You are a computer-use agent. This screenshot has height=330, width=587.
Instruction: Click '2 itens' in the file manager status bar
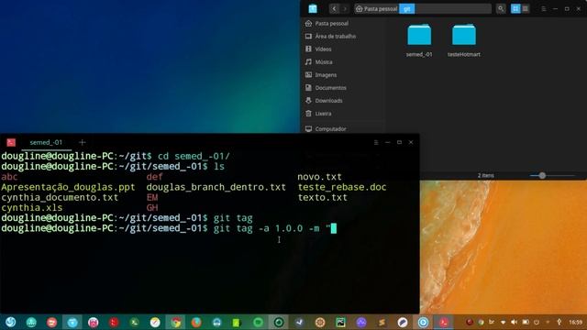click(485, 175)
